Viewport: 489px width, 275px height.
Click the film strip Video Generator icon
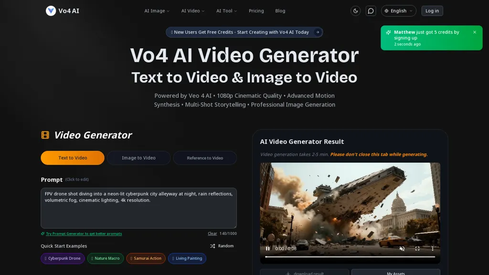coord(45,135)
